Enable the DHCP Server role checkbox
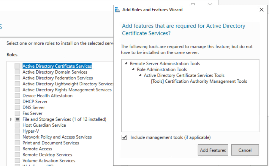This screenshot has width=269, height=166. click(x=18, y=102)
